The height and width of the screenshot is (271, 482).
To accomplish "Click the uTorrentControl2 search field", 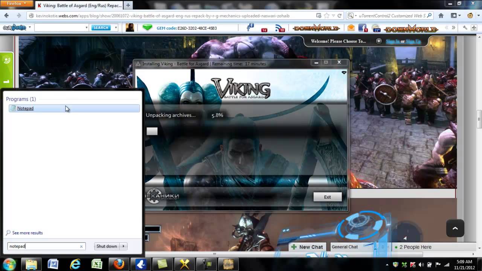I will click(x=392, y=16).
